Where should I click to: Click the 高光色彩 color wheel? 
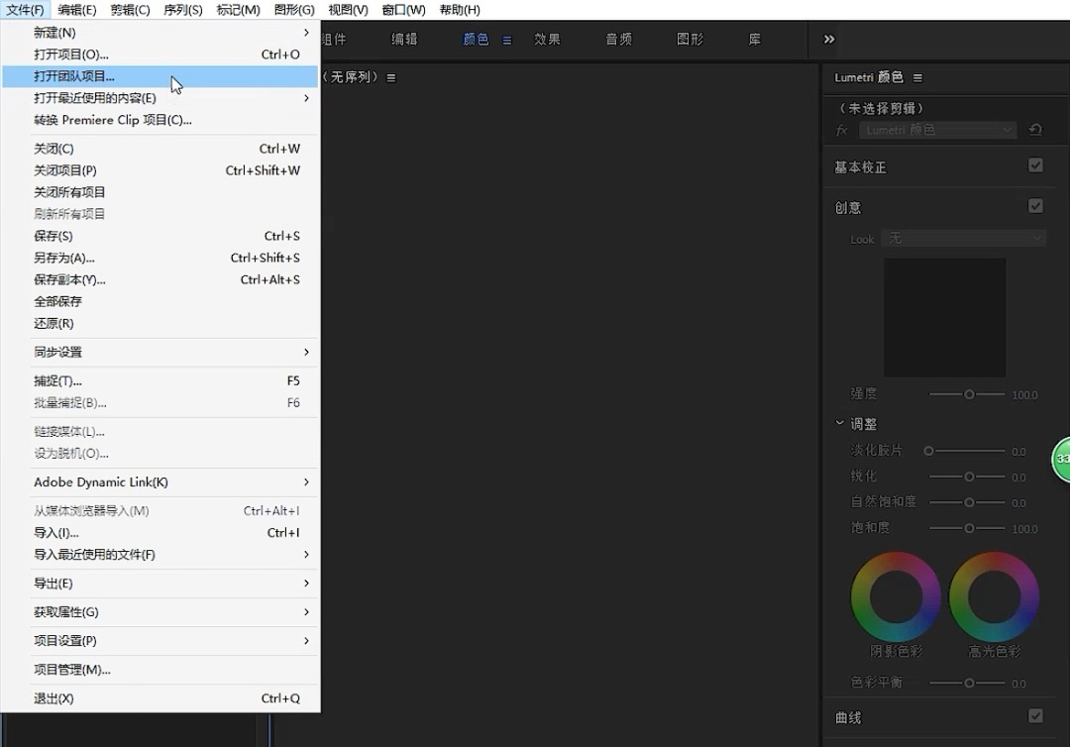coord(994,597)
